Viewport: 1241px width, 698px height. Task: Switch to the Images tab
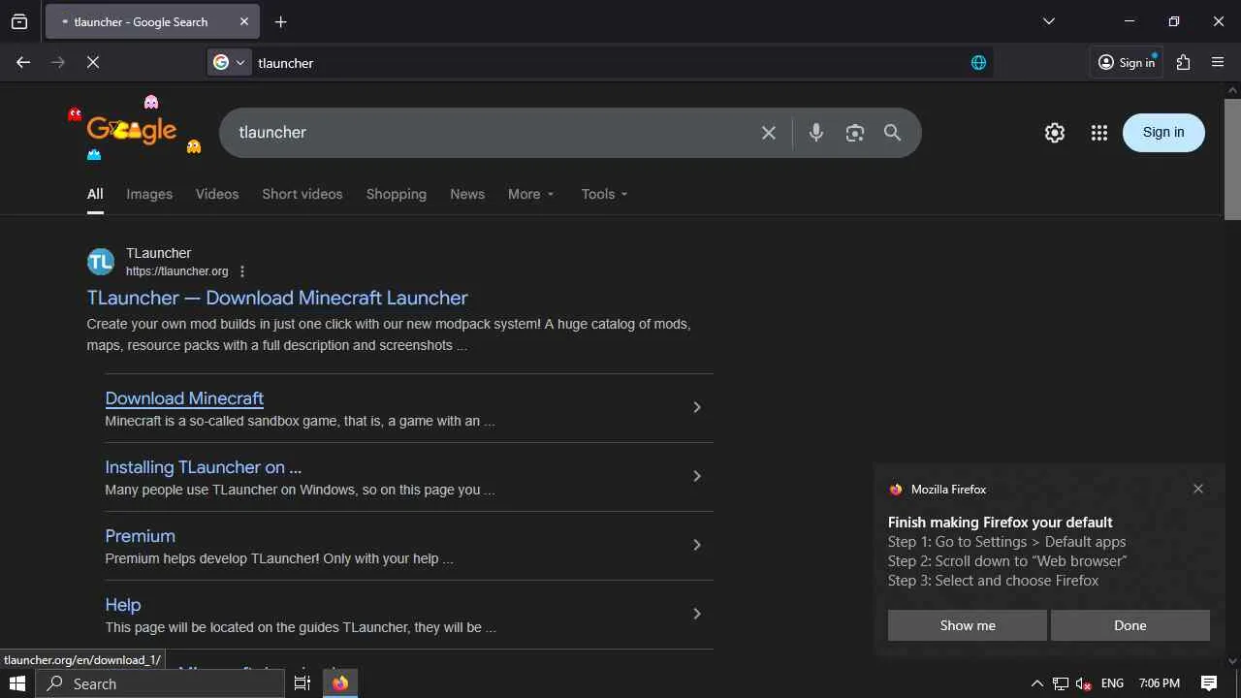(x=149, y=194)
